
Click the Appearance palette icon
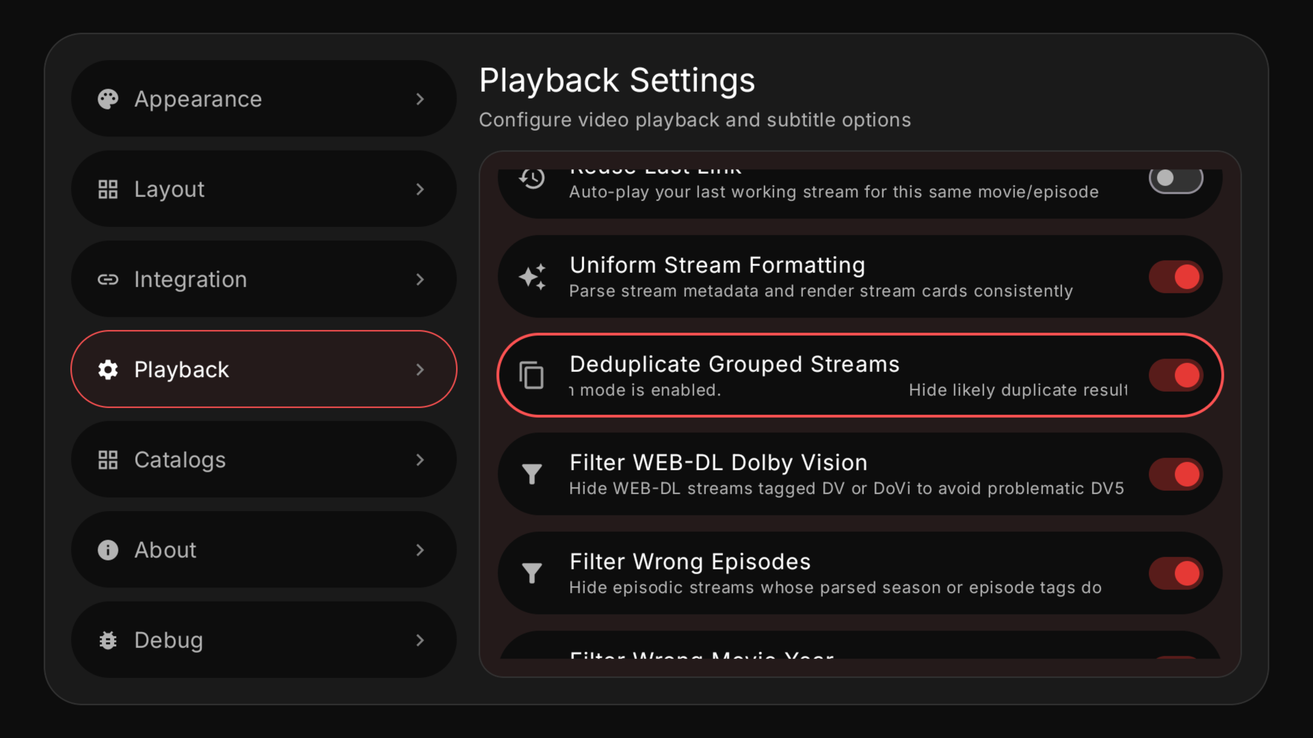coord(108,99)
